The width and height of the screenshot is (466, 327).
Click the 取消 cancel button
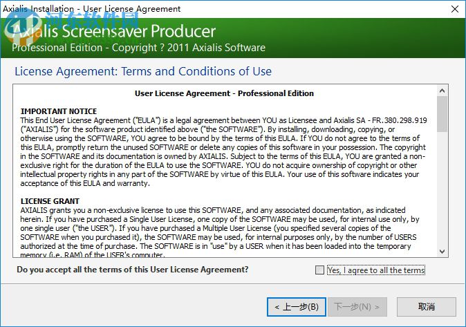pos(426,307)
